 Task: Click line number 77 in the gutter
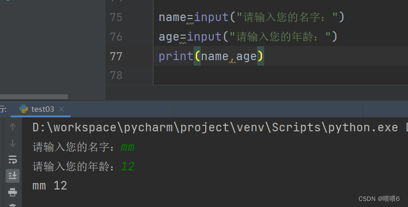pyautogui.click(x=116, y=56)
